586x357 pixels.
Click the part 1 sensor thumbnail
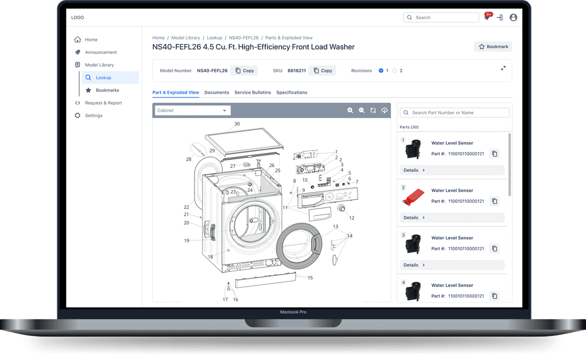(x=413, y=149)
